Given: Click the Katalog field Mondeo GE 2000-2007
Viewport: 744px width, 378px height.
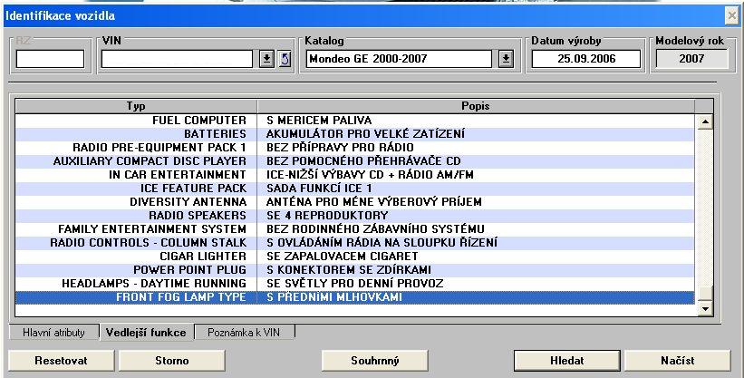Looking at the screenshot, I should click(401, 59).
